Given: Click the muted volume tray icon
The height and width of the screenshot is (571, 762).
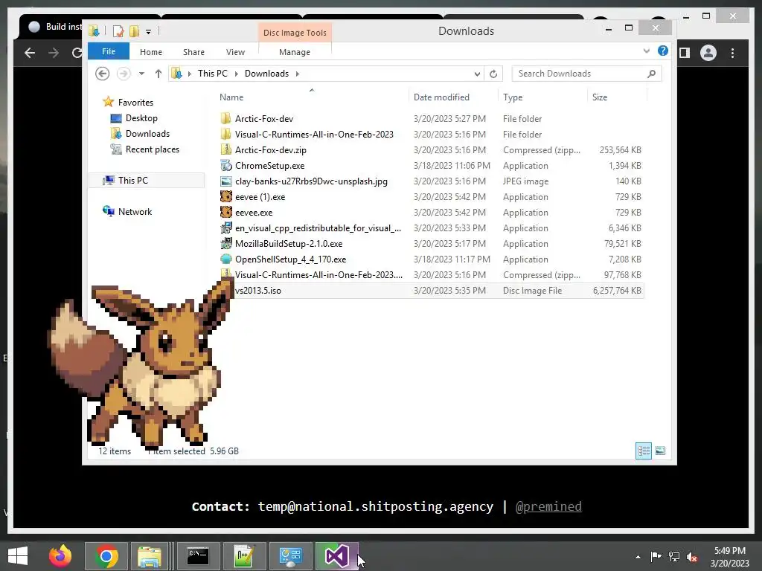Looking at the screenshot, I should point(692,557).
